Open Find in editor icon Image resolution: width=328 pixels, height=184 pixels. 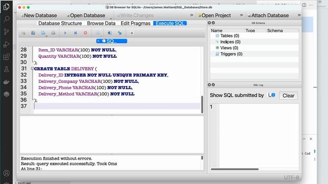[110, 33]
